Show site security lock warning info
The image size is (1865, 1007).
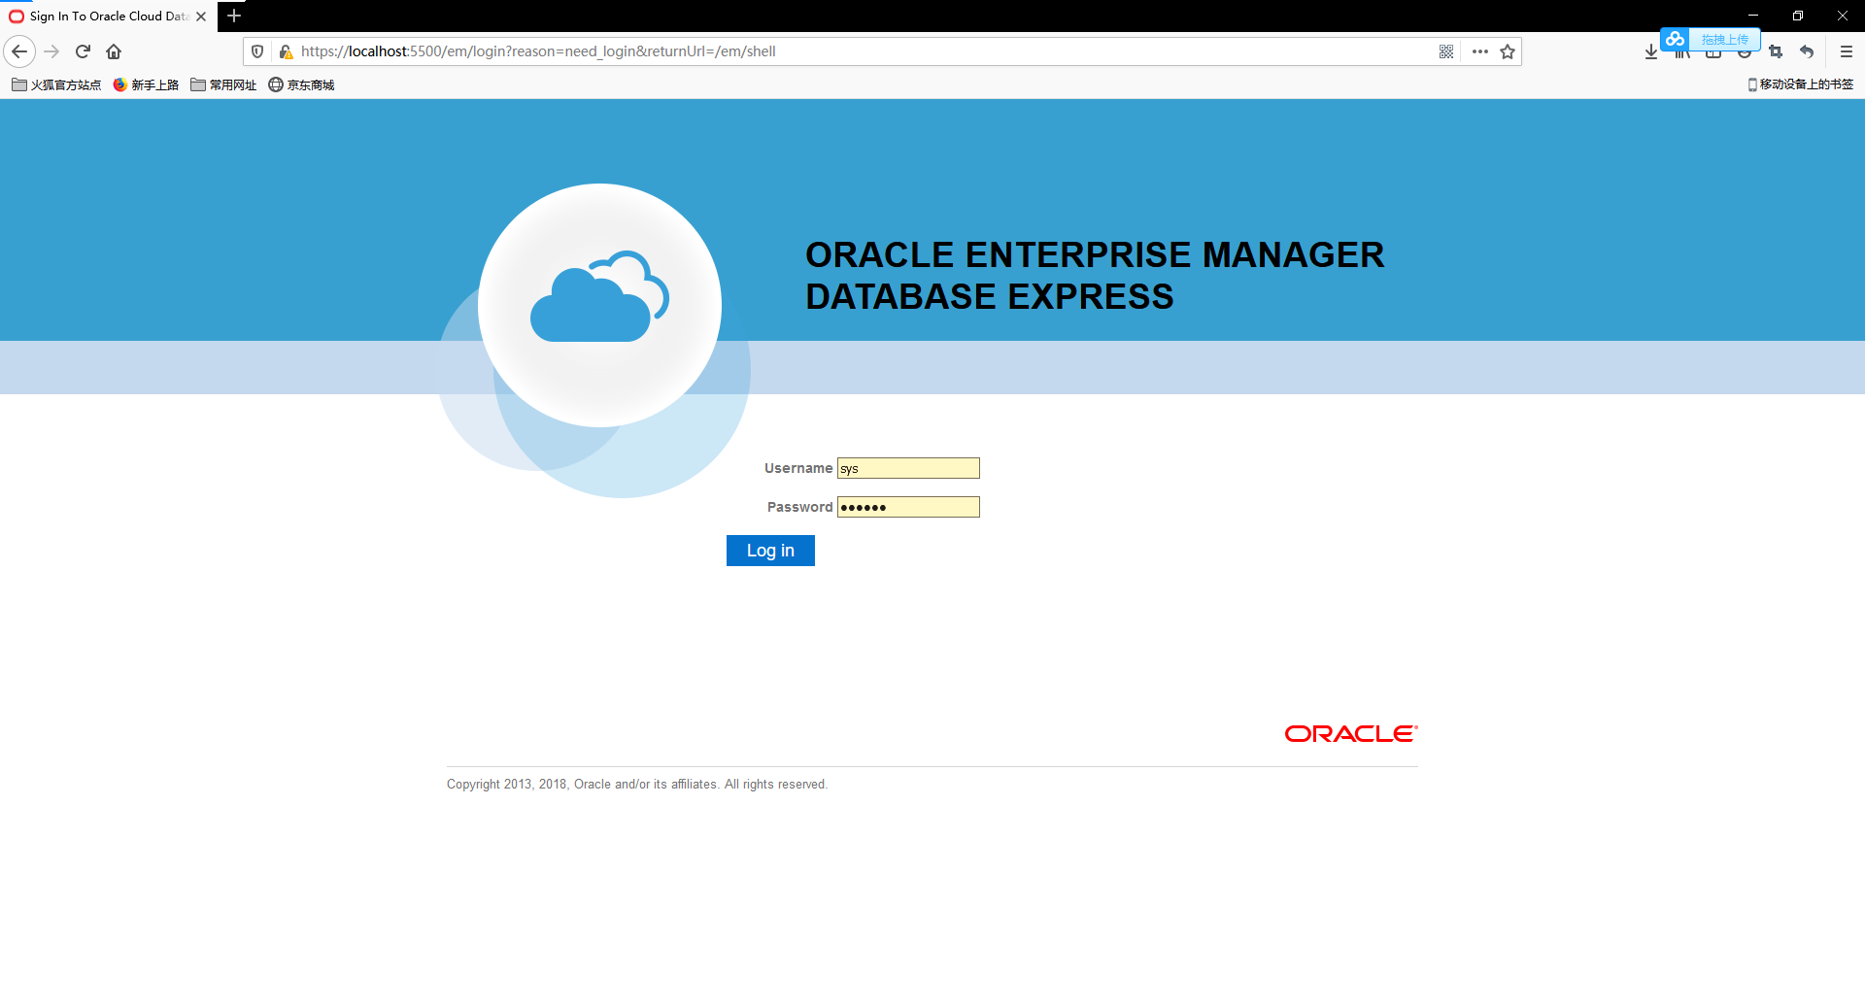coord(286,51)
